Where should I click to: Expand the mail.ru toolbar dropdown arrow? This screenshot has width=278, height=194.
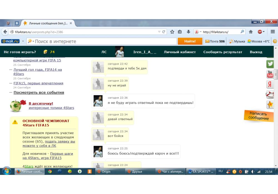pos(23,41)
